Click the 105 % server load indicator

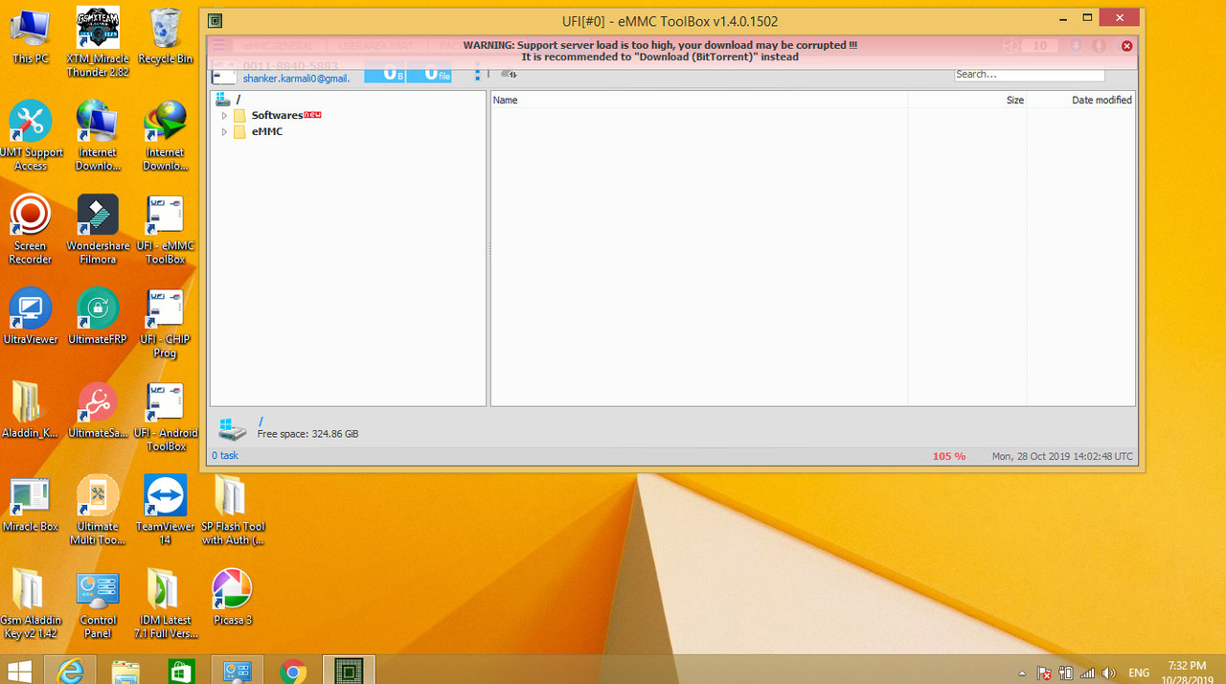pos(949,456)
